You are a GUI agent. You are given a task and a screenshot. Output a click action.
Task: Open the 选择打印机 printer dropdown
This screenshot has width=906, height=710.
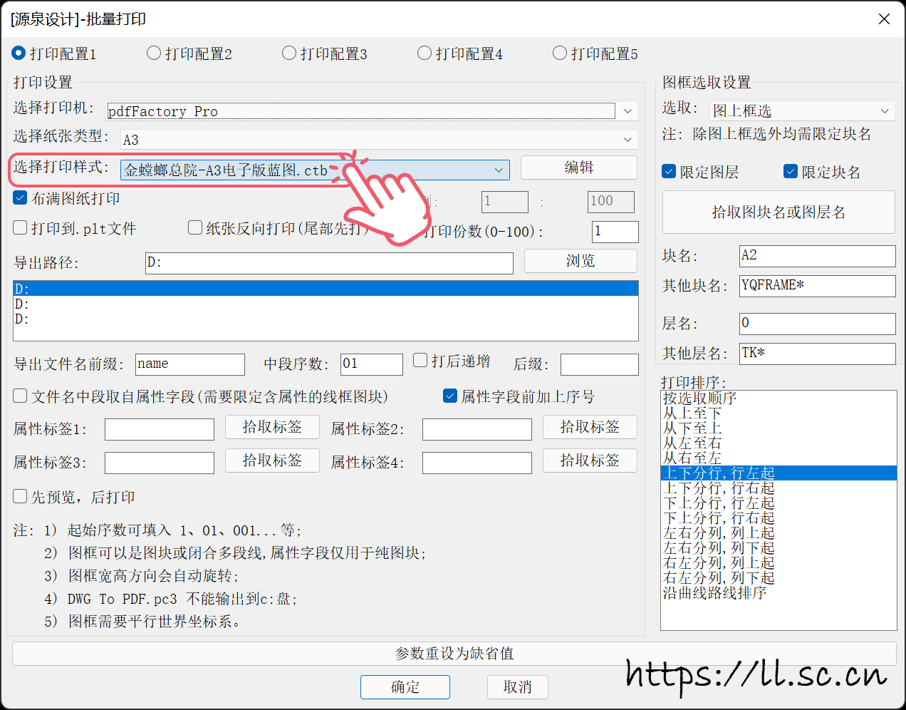[x=627, y=111]
